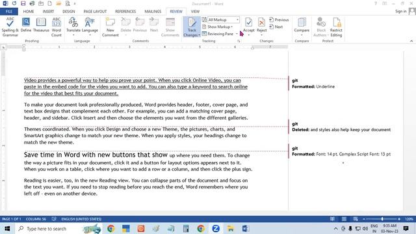Switch to Web Layout view

pos(356,219)
